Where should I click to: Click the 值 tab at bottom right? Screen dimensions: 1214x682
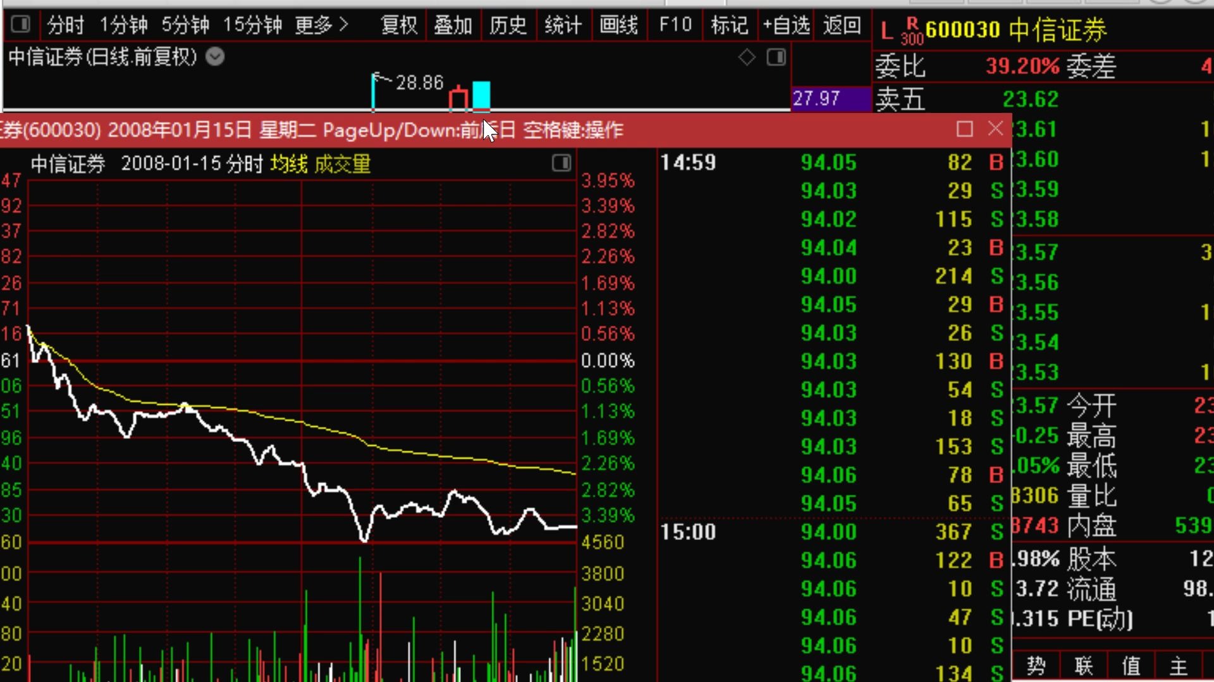1131,666
